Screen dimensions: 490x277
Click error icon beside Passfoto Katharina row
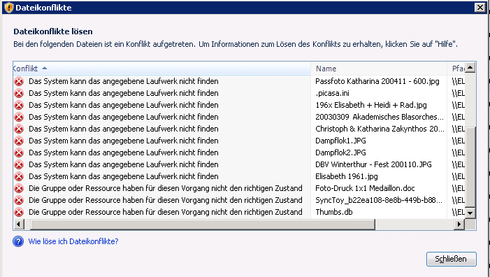19,81
